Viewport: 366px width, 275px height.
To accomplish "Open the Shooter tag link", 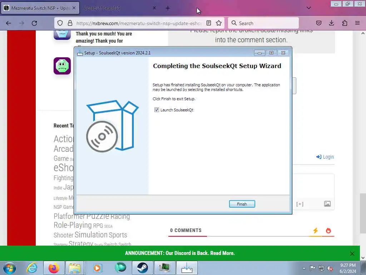I will tap(64, 235).
